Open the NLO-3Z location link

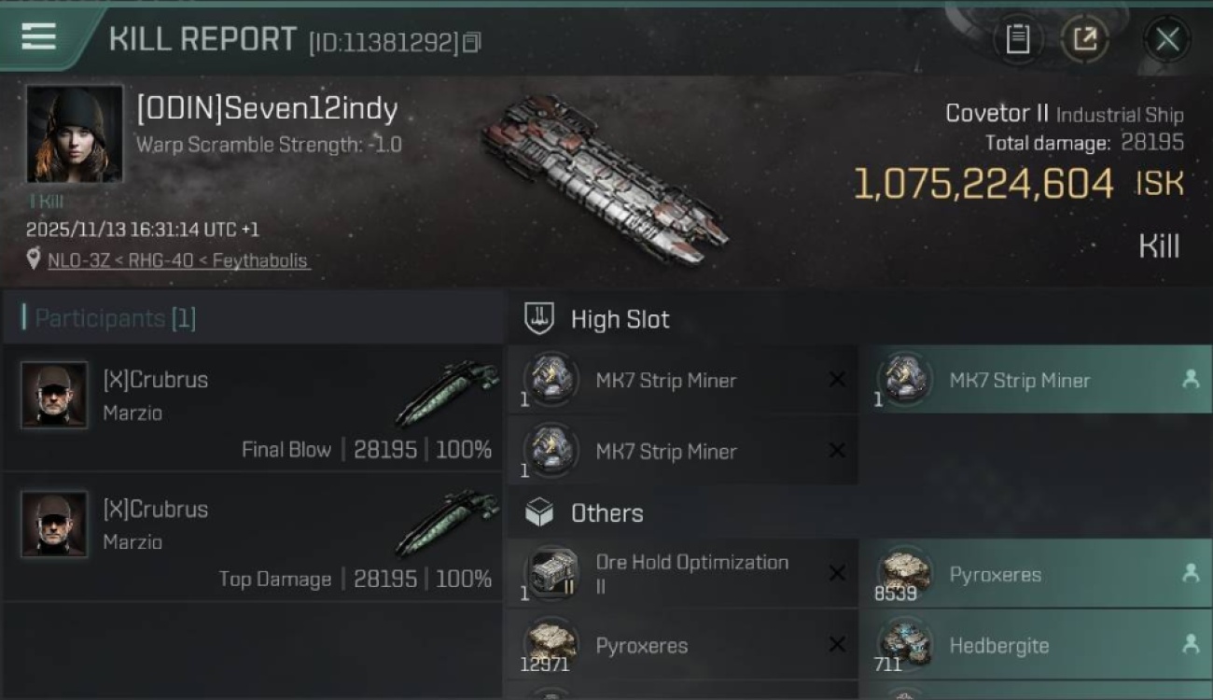click(x=178, y=260)
